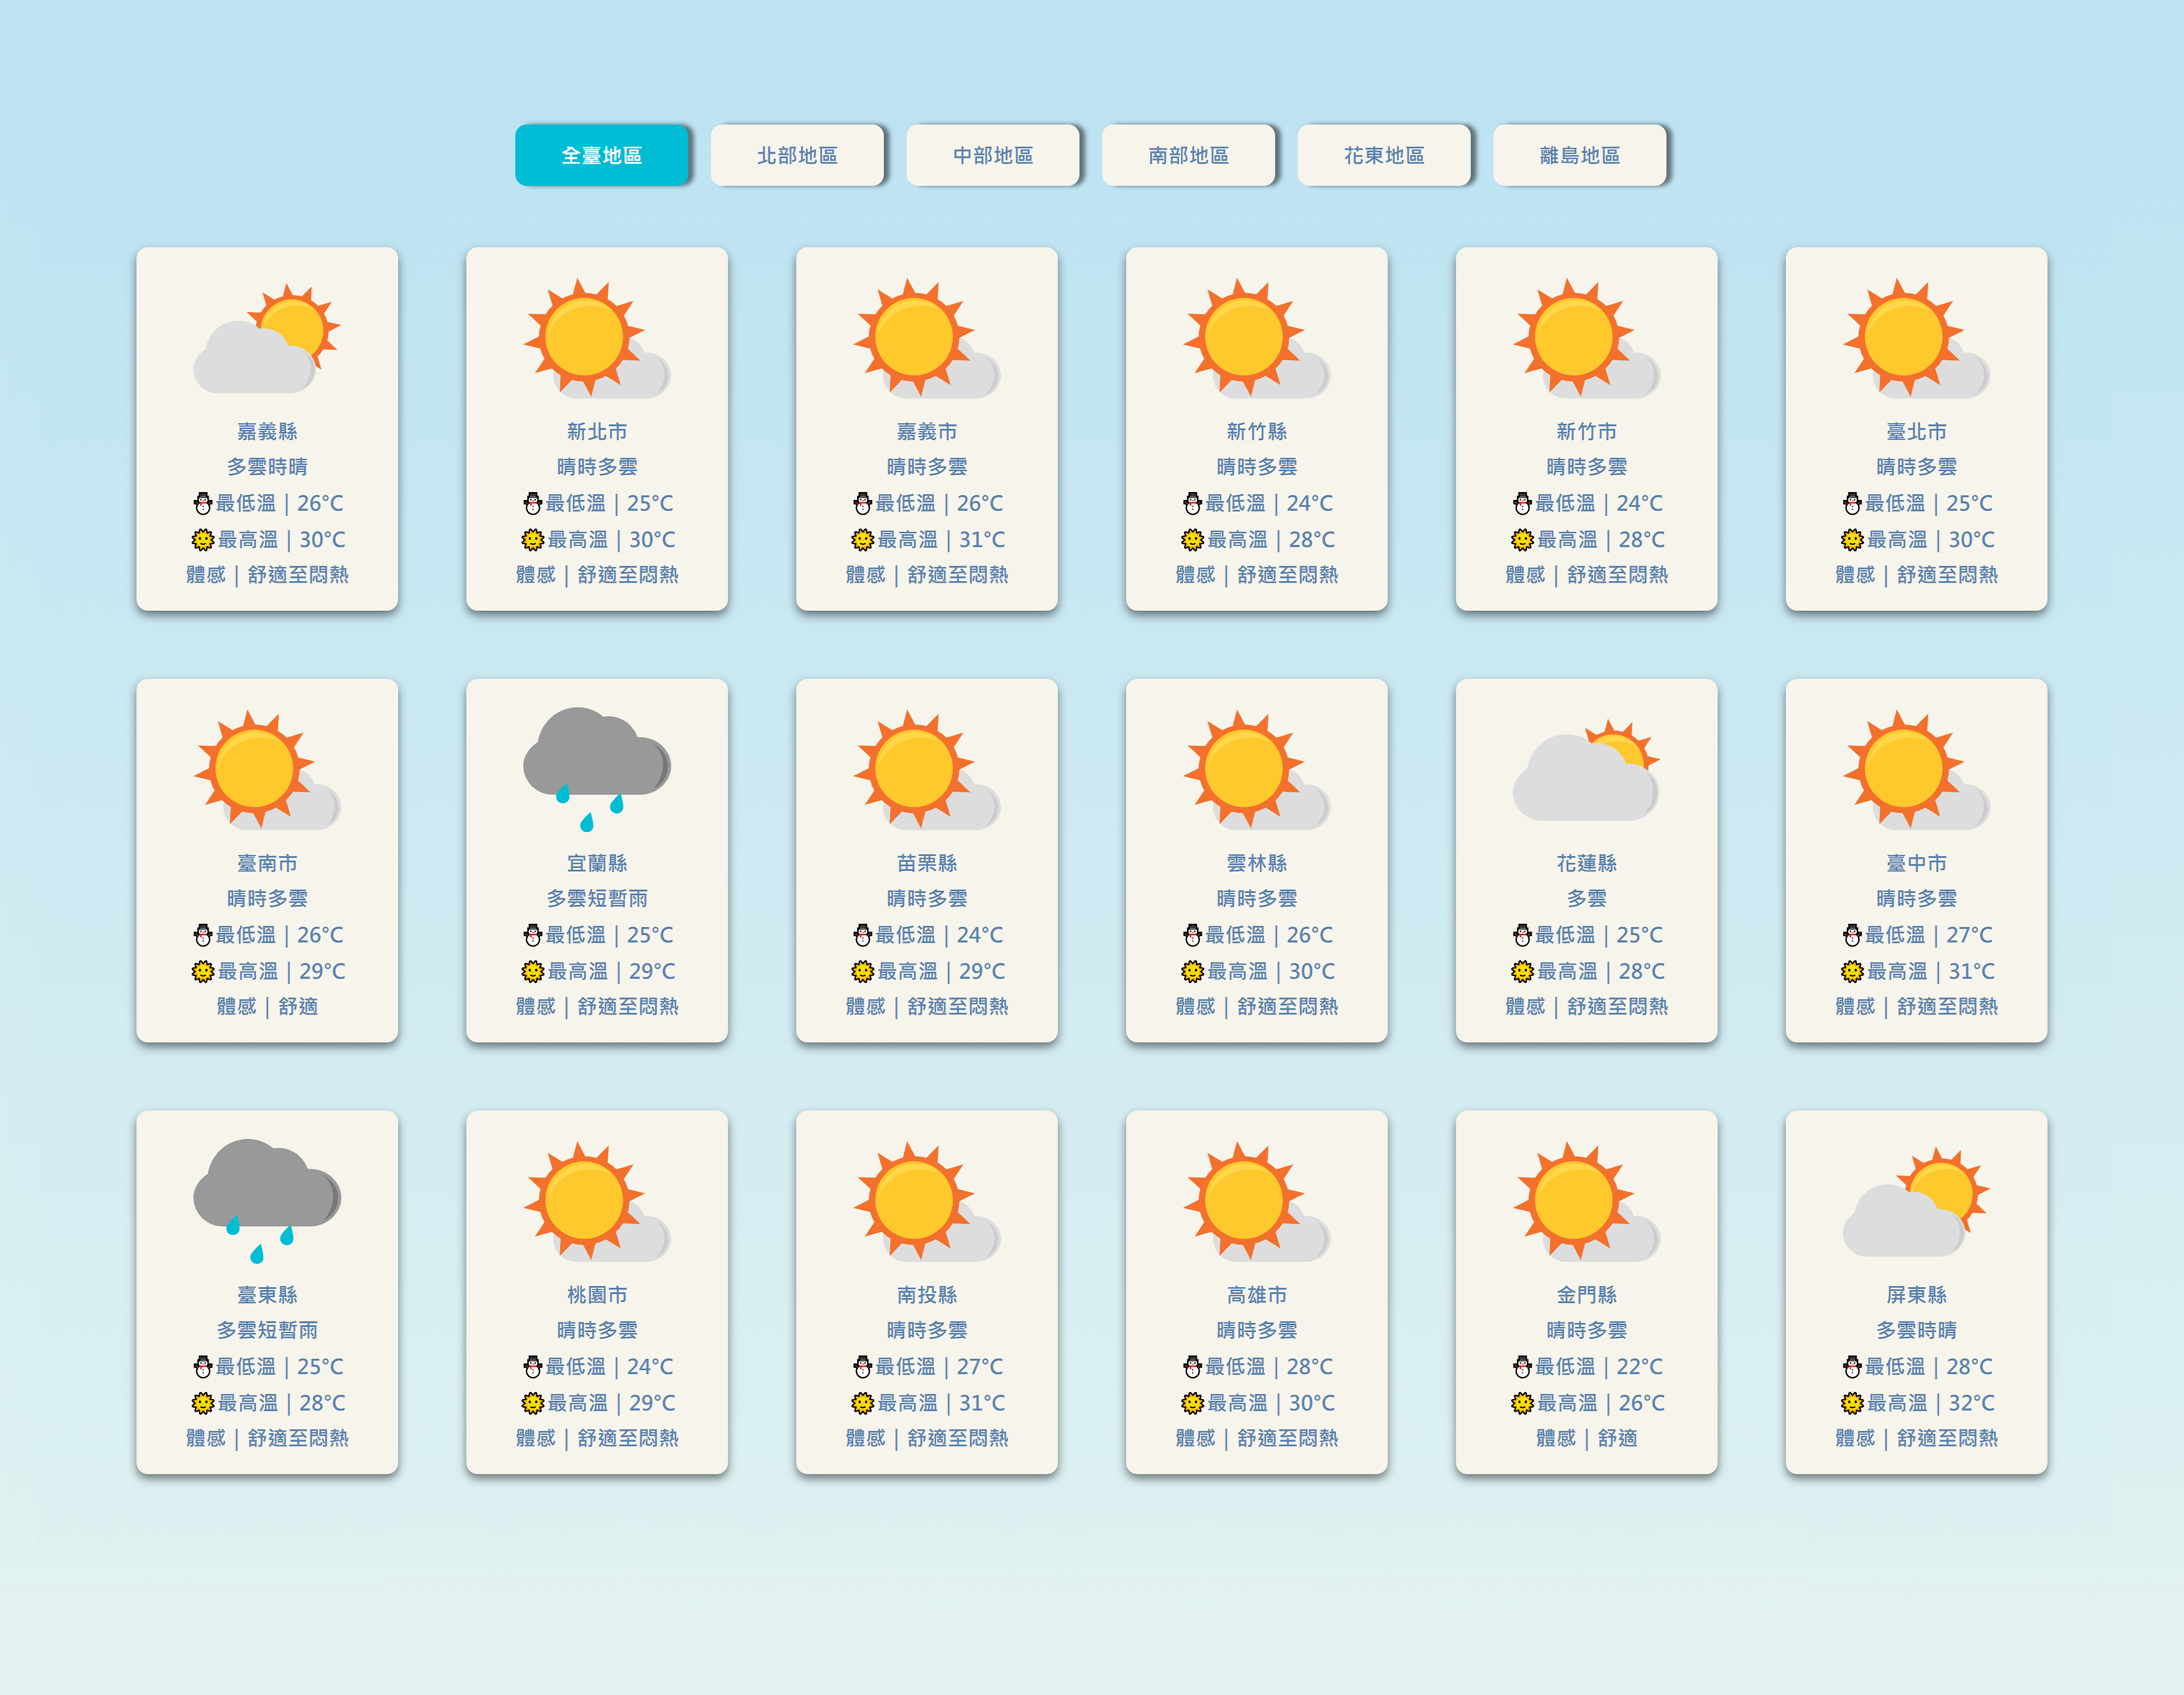Open the 苗栗縣 weather card
Screen dimensions: 2184x1695
click(x=927, y=861)
